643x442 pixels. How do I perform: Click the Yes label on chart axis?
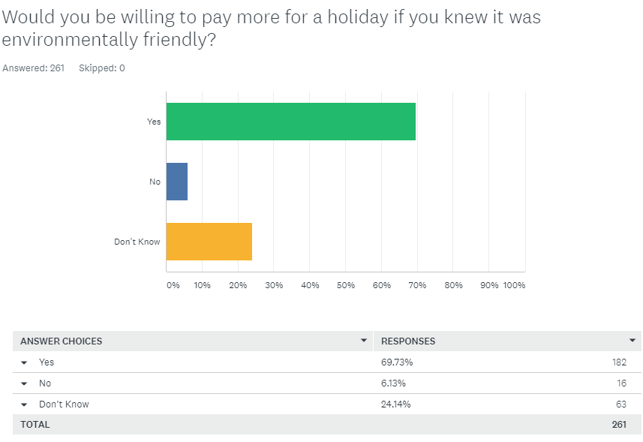[x=154, y=122]
